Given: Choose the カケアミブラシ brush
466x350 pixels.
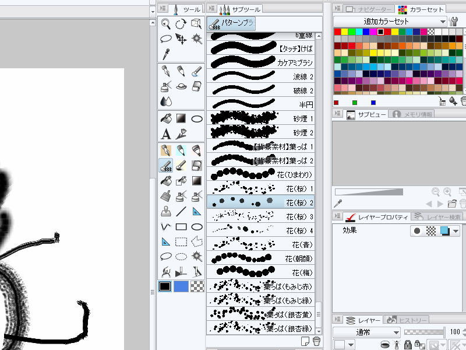Looking at the screenshot, I should tap(260, 62).
